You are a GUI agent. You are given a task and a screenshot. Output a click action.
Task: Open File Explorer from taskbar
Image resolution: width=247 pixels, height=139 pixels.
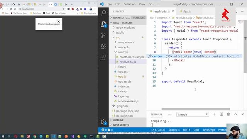click(x=22, y=136)
